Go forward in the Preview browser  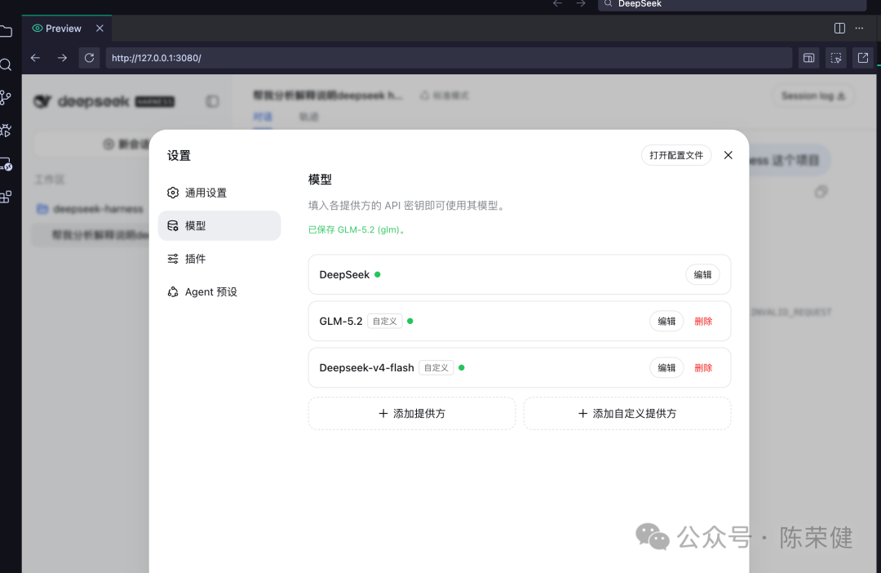pos(62,58)
